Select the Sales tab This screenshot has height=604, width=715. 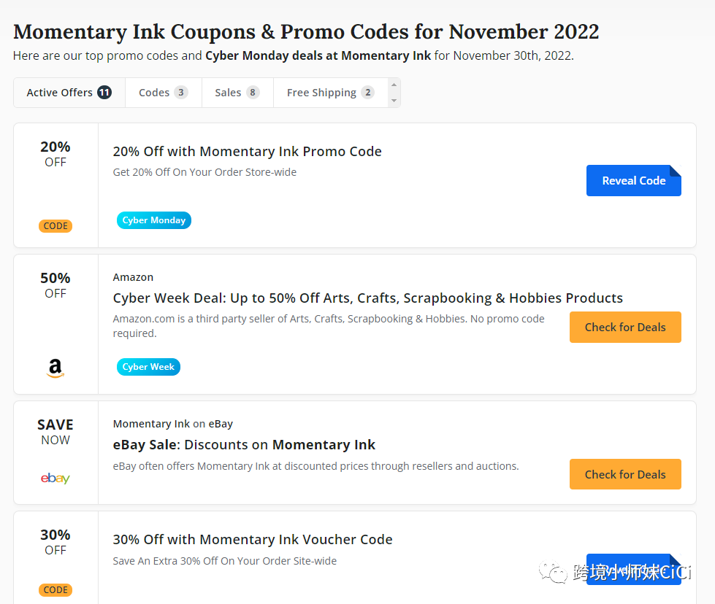(x=237, y=93)
